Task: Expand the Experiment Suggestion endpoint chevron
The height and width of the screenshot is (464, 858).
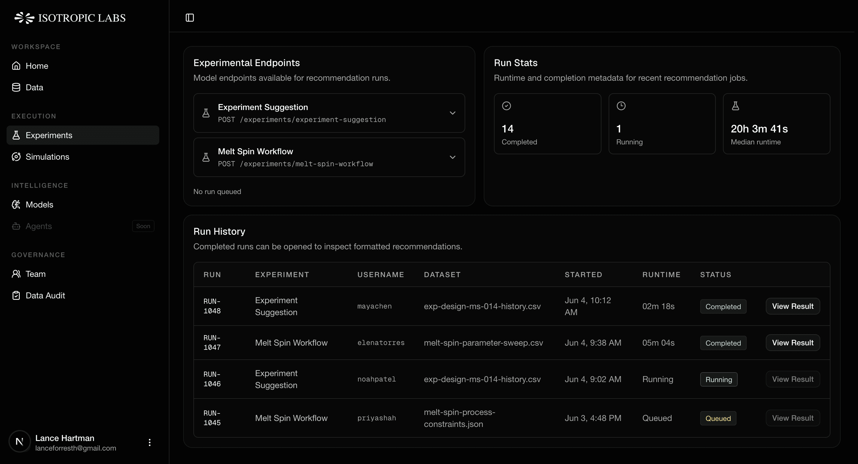Action: pyautogui.click(x=453, y=113)
